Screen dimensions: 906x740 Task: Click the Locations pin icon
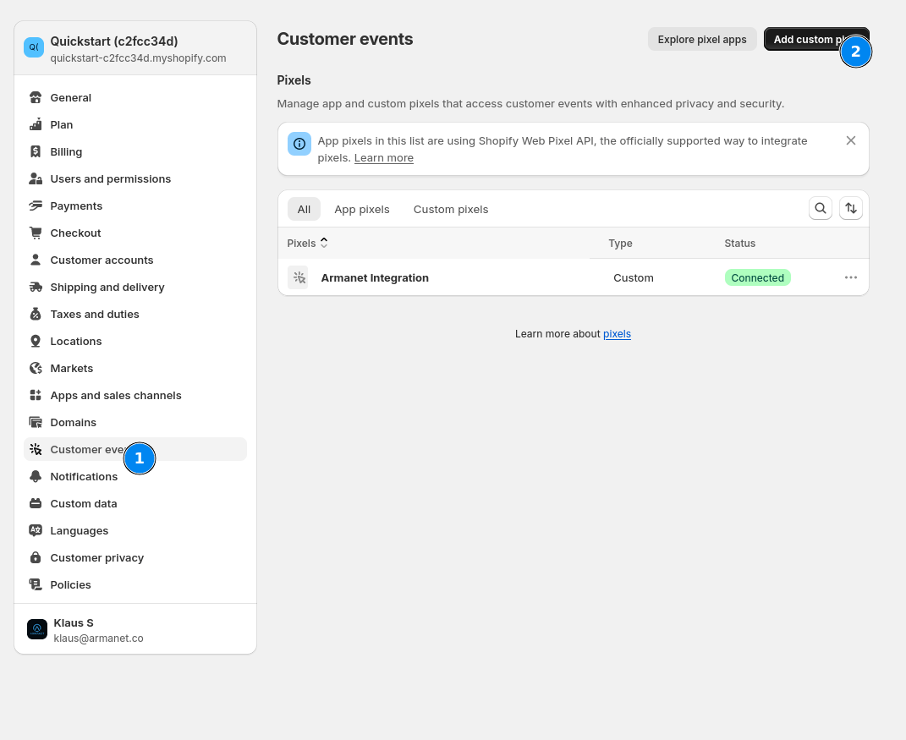point(36,342)
